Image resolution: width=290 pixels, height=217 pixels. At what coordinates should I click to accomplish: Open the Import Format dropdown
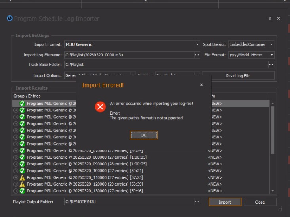tap(197, 44)
